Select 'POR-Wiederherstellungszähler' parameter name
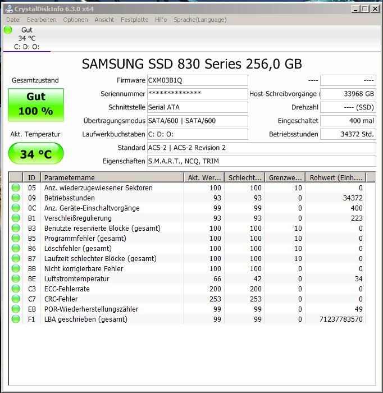Screen dimensions: 383x393 point(91,309)
